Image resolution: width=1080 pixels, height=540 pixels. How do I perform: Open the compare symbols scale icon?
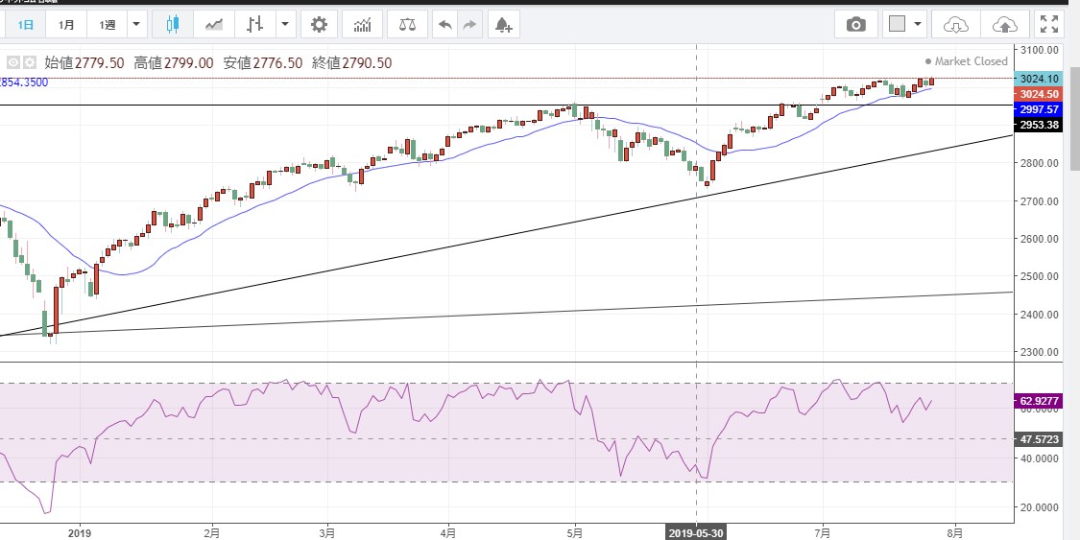[x=407, y=25]
